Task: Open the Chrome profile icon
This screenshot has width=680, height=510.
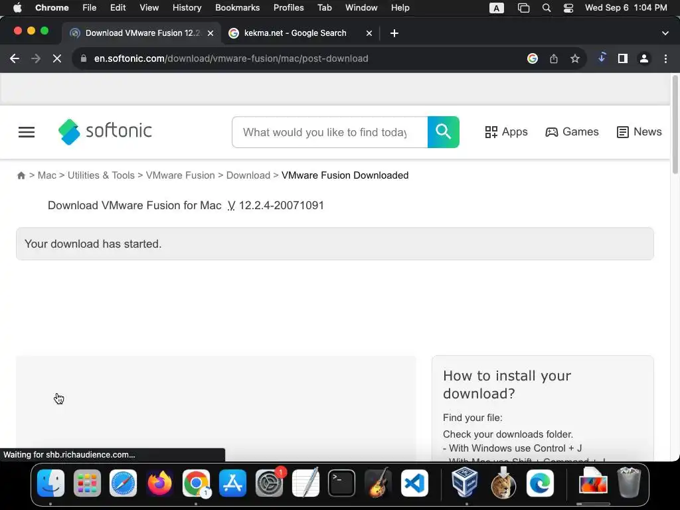Action: (x=644, y=58)
